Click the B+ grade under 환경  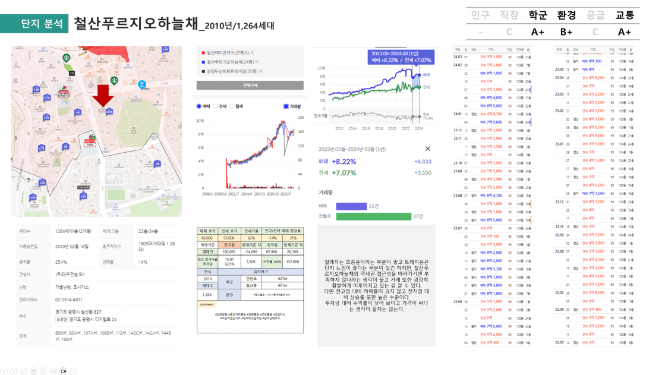[x=566, y=32]
